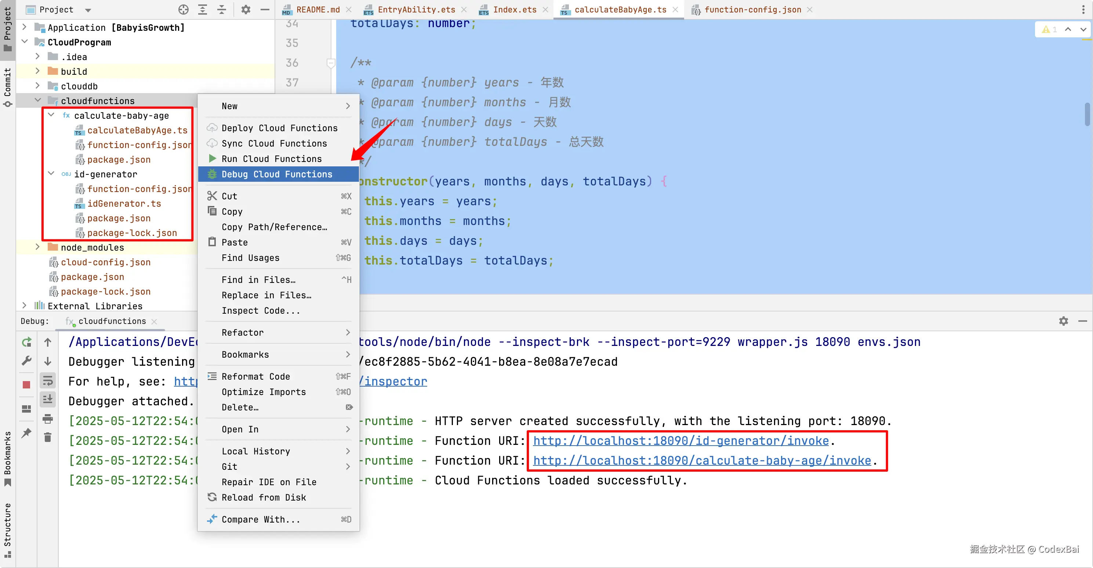The width and height of the screenshot is (1093, 568).
Task: Select Debug Cloud Functions menu item
Action: point(277,174)
